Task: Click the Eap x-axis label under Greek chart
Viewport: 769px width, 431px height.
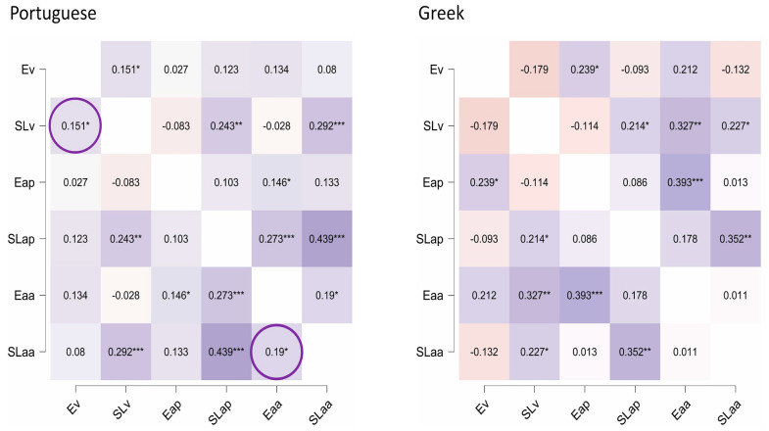Action: coord(580,409)
